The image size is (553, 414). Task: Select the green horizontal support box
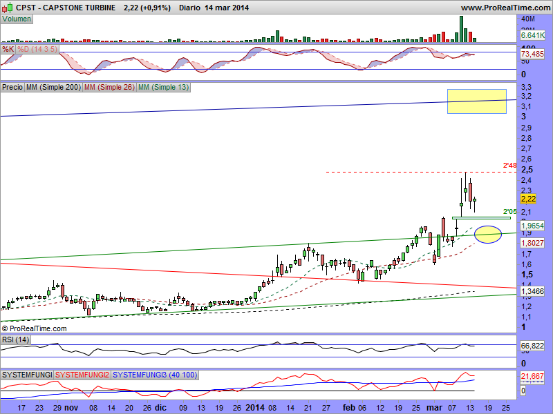[x=481, y=218]
